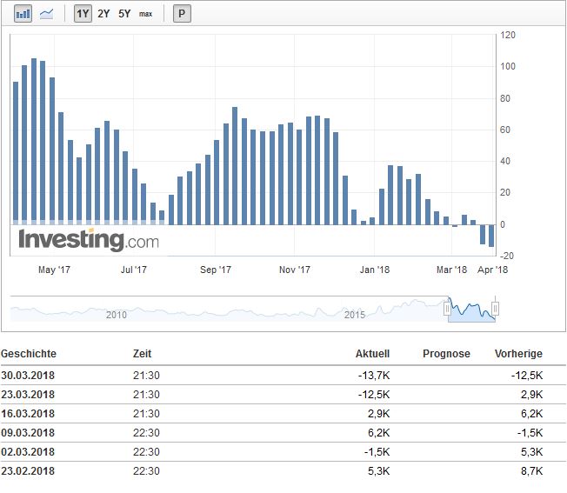Grab the left range navigator handle
This screenshot has width=567, height=493.
click(x=448, y=308)
